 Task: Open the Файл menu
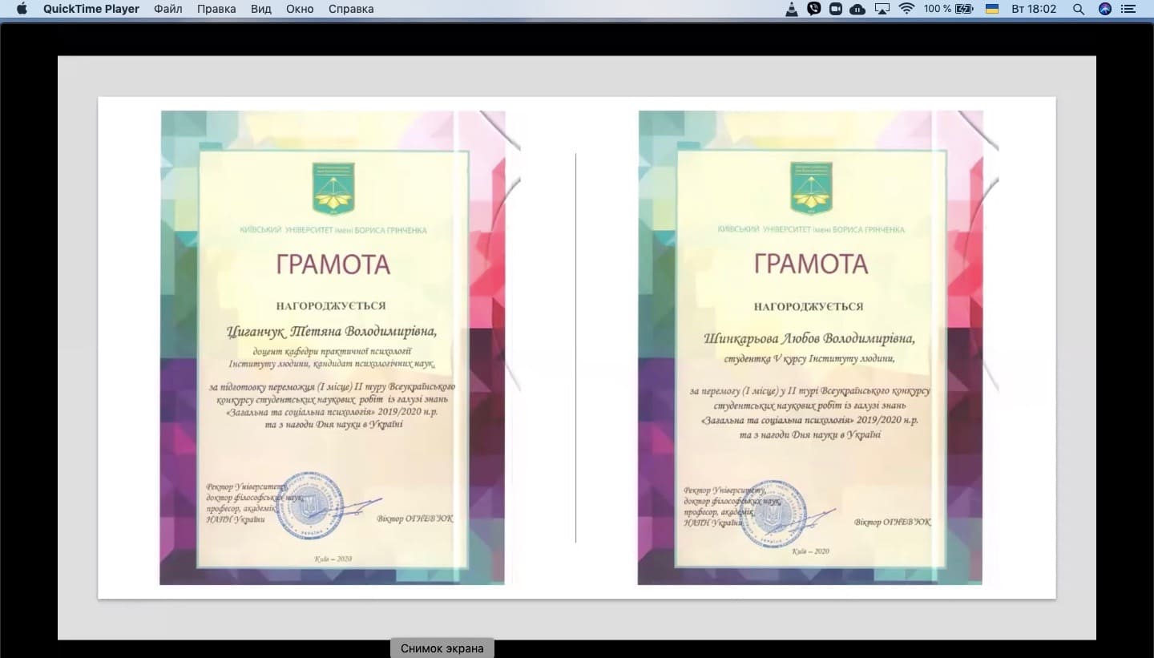pyautogui.click(x=167, y=9)
